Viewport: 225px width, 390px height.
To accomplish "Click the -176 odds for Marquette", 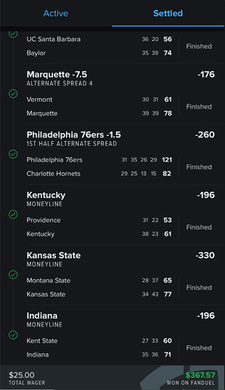I will click(x=206, y=74).
